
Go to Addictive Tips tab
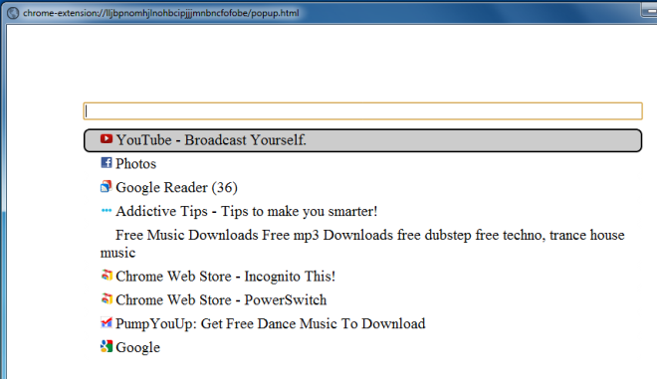point(247,211)
